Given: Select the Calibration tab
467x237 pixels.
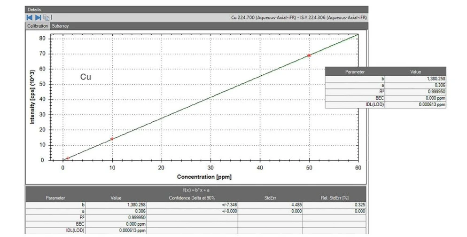Looking at the screenshot, I should point(38,26).
